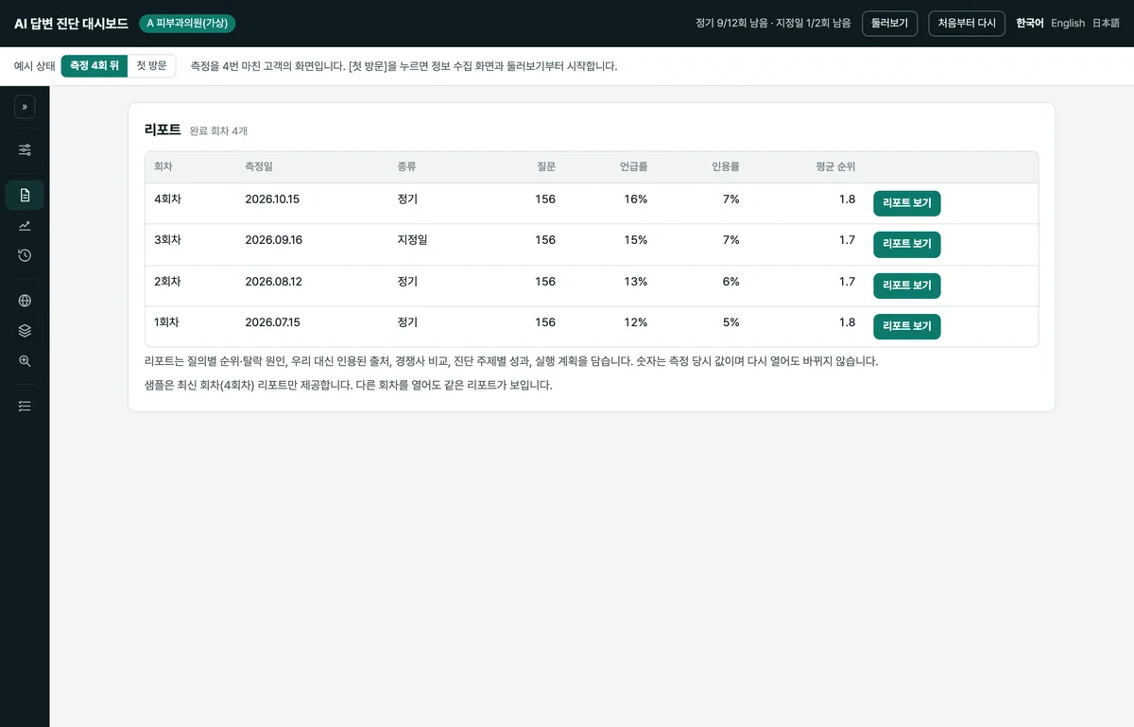
Task: Click the date 2026.09.16
Action: coord(273,240)
